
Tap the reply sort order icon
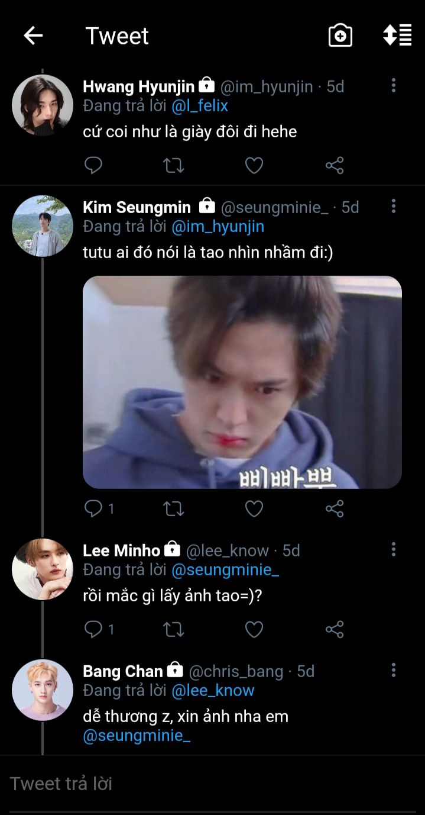[x=397, y=36]
